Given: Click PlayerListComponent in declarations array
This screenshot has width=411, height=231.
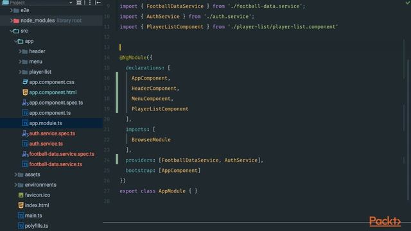Looking at the screenshot, I should point(160,109).
